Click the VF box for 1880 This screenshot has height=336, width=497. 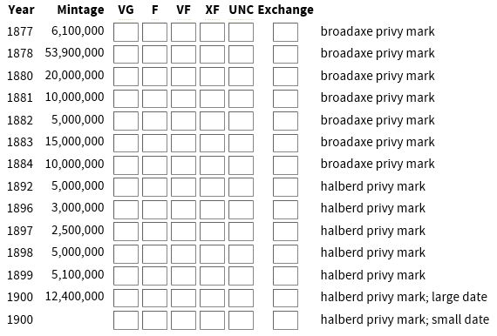[183, 77]
